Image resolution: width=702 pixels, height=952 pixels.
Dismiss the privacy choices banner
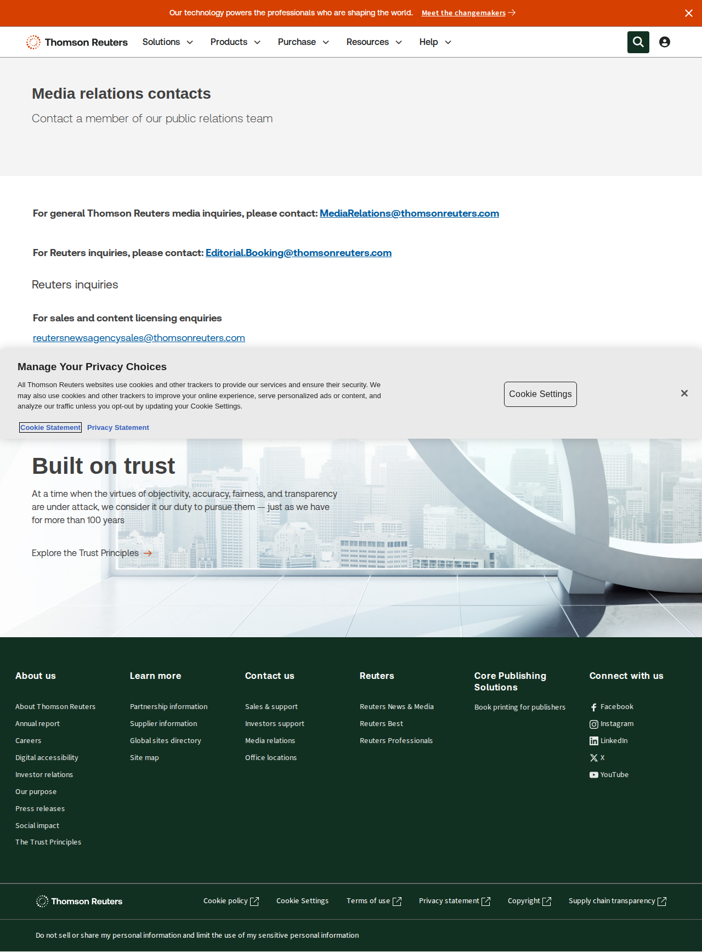684,393
